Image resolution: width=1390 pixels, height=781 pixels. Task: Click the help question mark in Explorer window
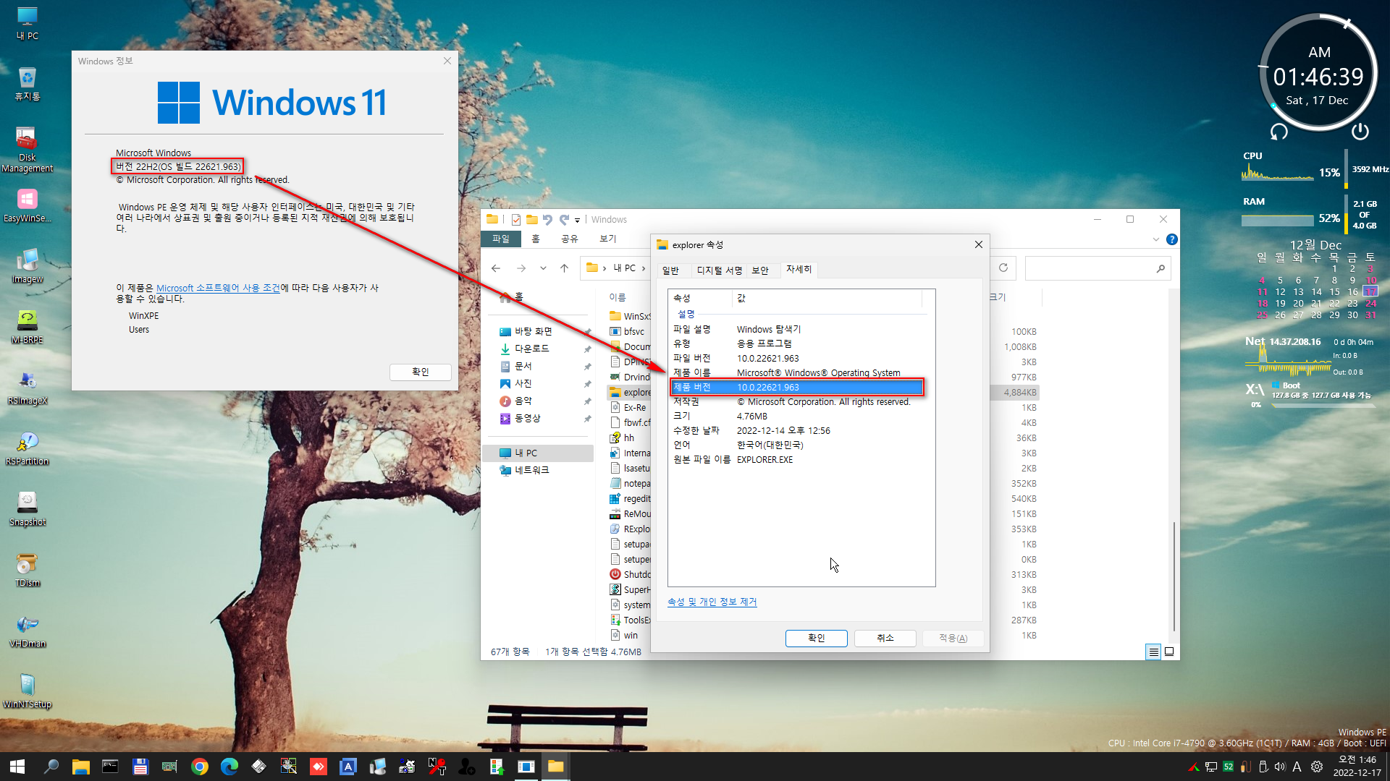1171,239
